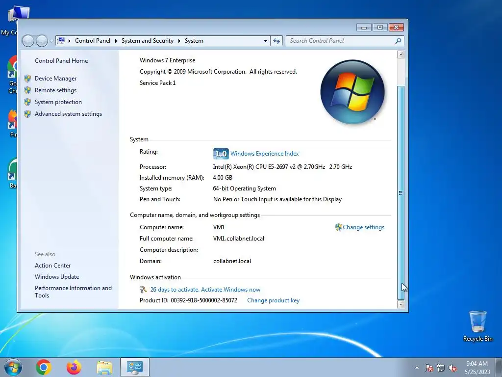Image resolution: width=502 pixels, height=377 pixels.
Task: Expand the arrow after Control Panel breadcrumb
Action: 116,41
